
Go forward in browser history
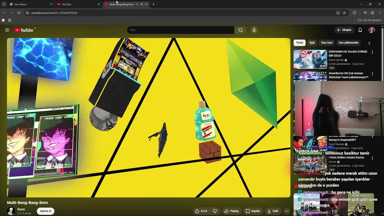click(x=11, y=13)
